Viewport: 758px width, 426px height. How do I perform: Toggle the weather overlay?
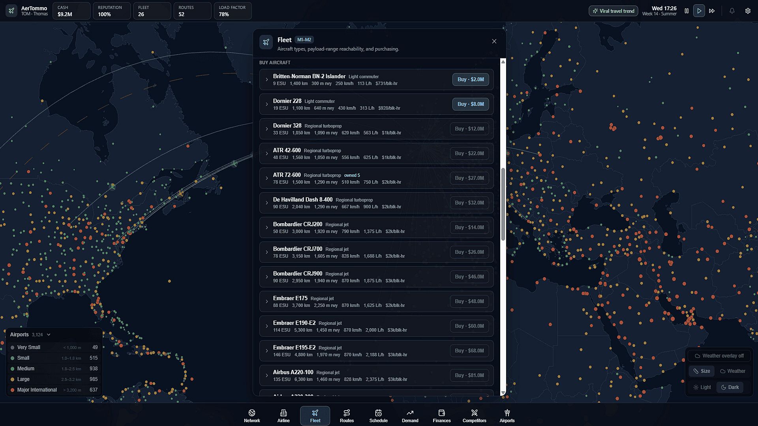click(x=719, y=356)
